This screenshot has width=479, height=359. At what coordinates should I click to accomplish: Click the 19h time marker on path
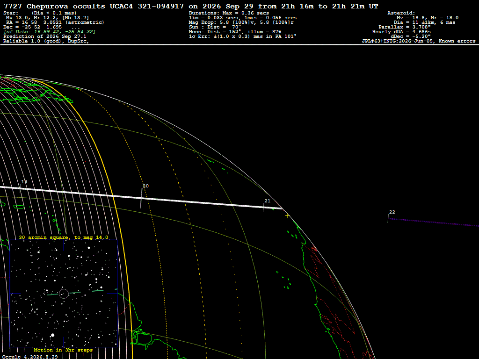pos(24,182)
